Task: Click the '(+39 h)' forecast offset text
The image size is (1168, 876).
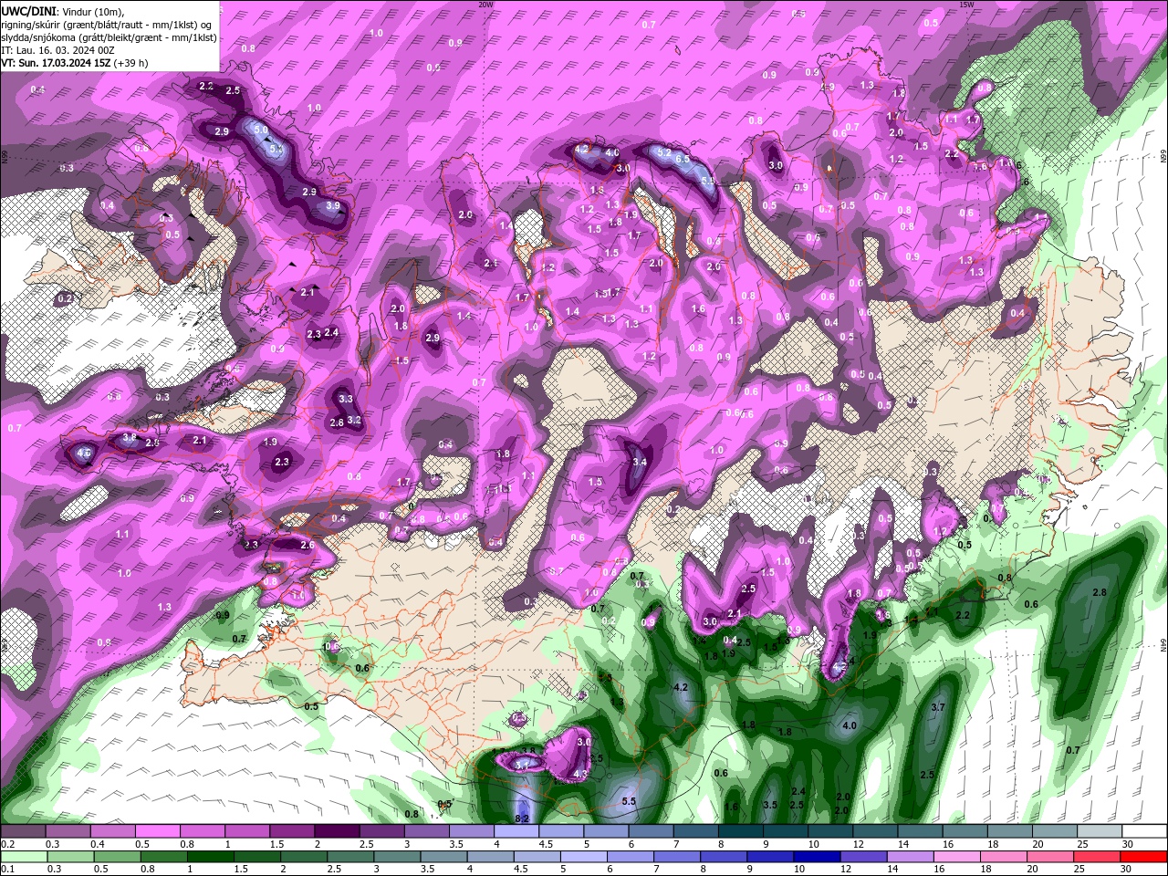Action: (130, 63)
